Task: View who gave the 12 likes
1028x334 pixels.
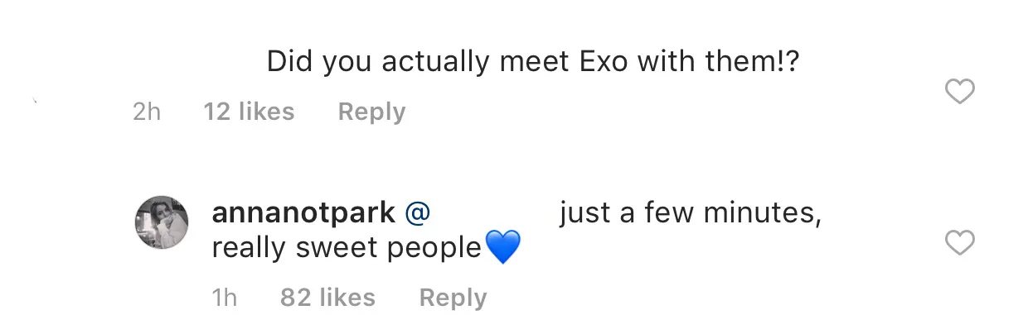Action: tap(249, 112)
